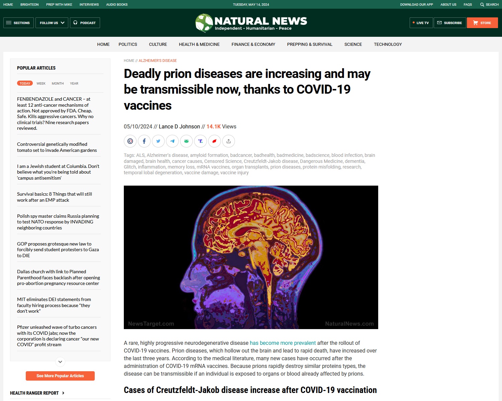Click HOME link in top utility bar
Image resolution: width=502 pixels, height=401 pixels.
(x=8, y=4)
